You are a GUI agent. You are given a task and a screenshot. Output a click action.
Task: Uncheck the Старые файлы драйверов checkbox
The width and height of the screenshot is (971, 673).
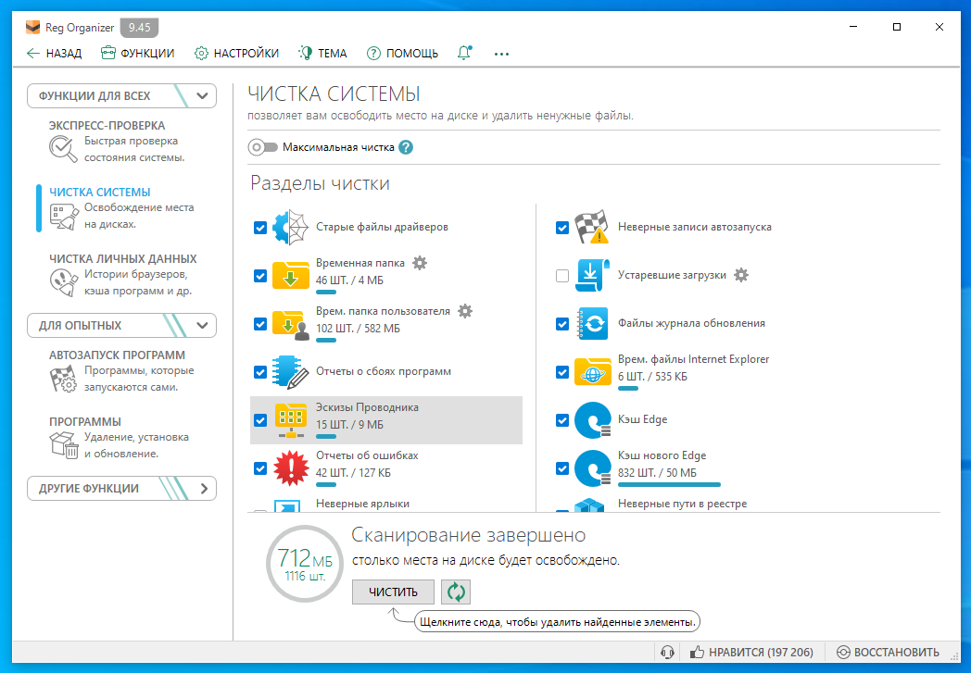point(260,228)
